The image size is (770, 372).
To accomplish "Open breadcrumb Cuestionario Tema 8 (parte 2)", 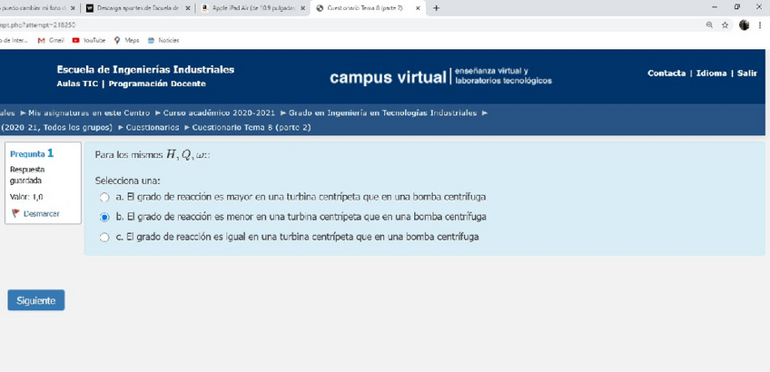I will tap(252, 128).
